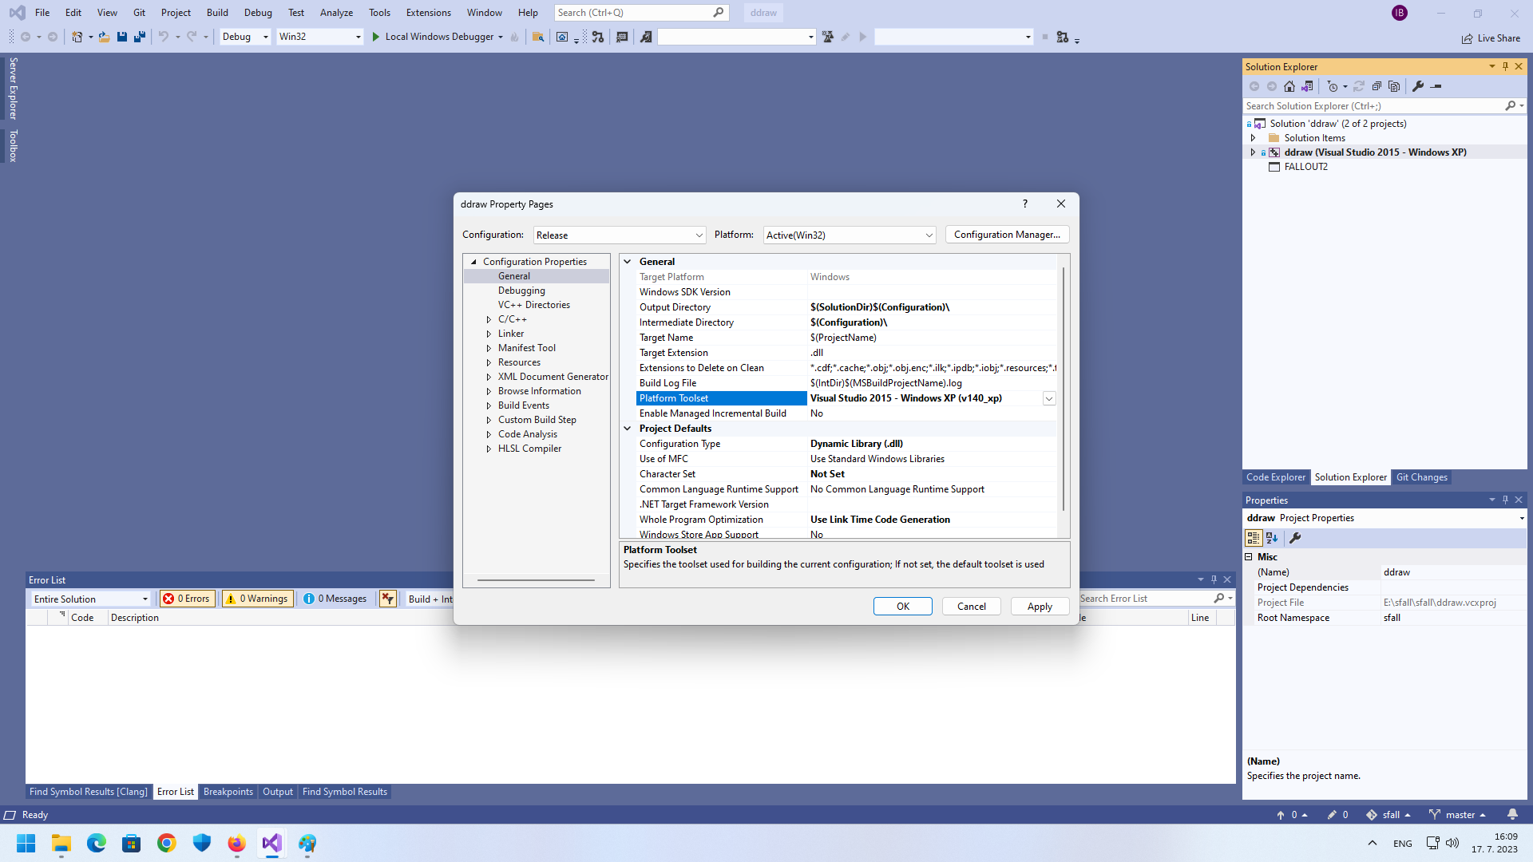Click Show All Files icon in Solution Explorer
The height and width of the screenshot is (862, 1533).
pyautogui.click(x=1394, y=86)
